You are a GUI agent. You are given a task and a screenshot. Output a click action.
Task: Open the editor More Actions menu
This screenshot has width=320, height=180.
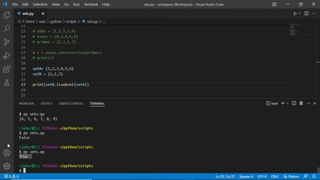(313, 13)
